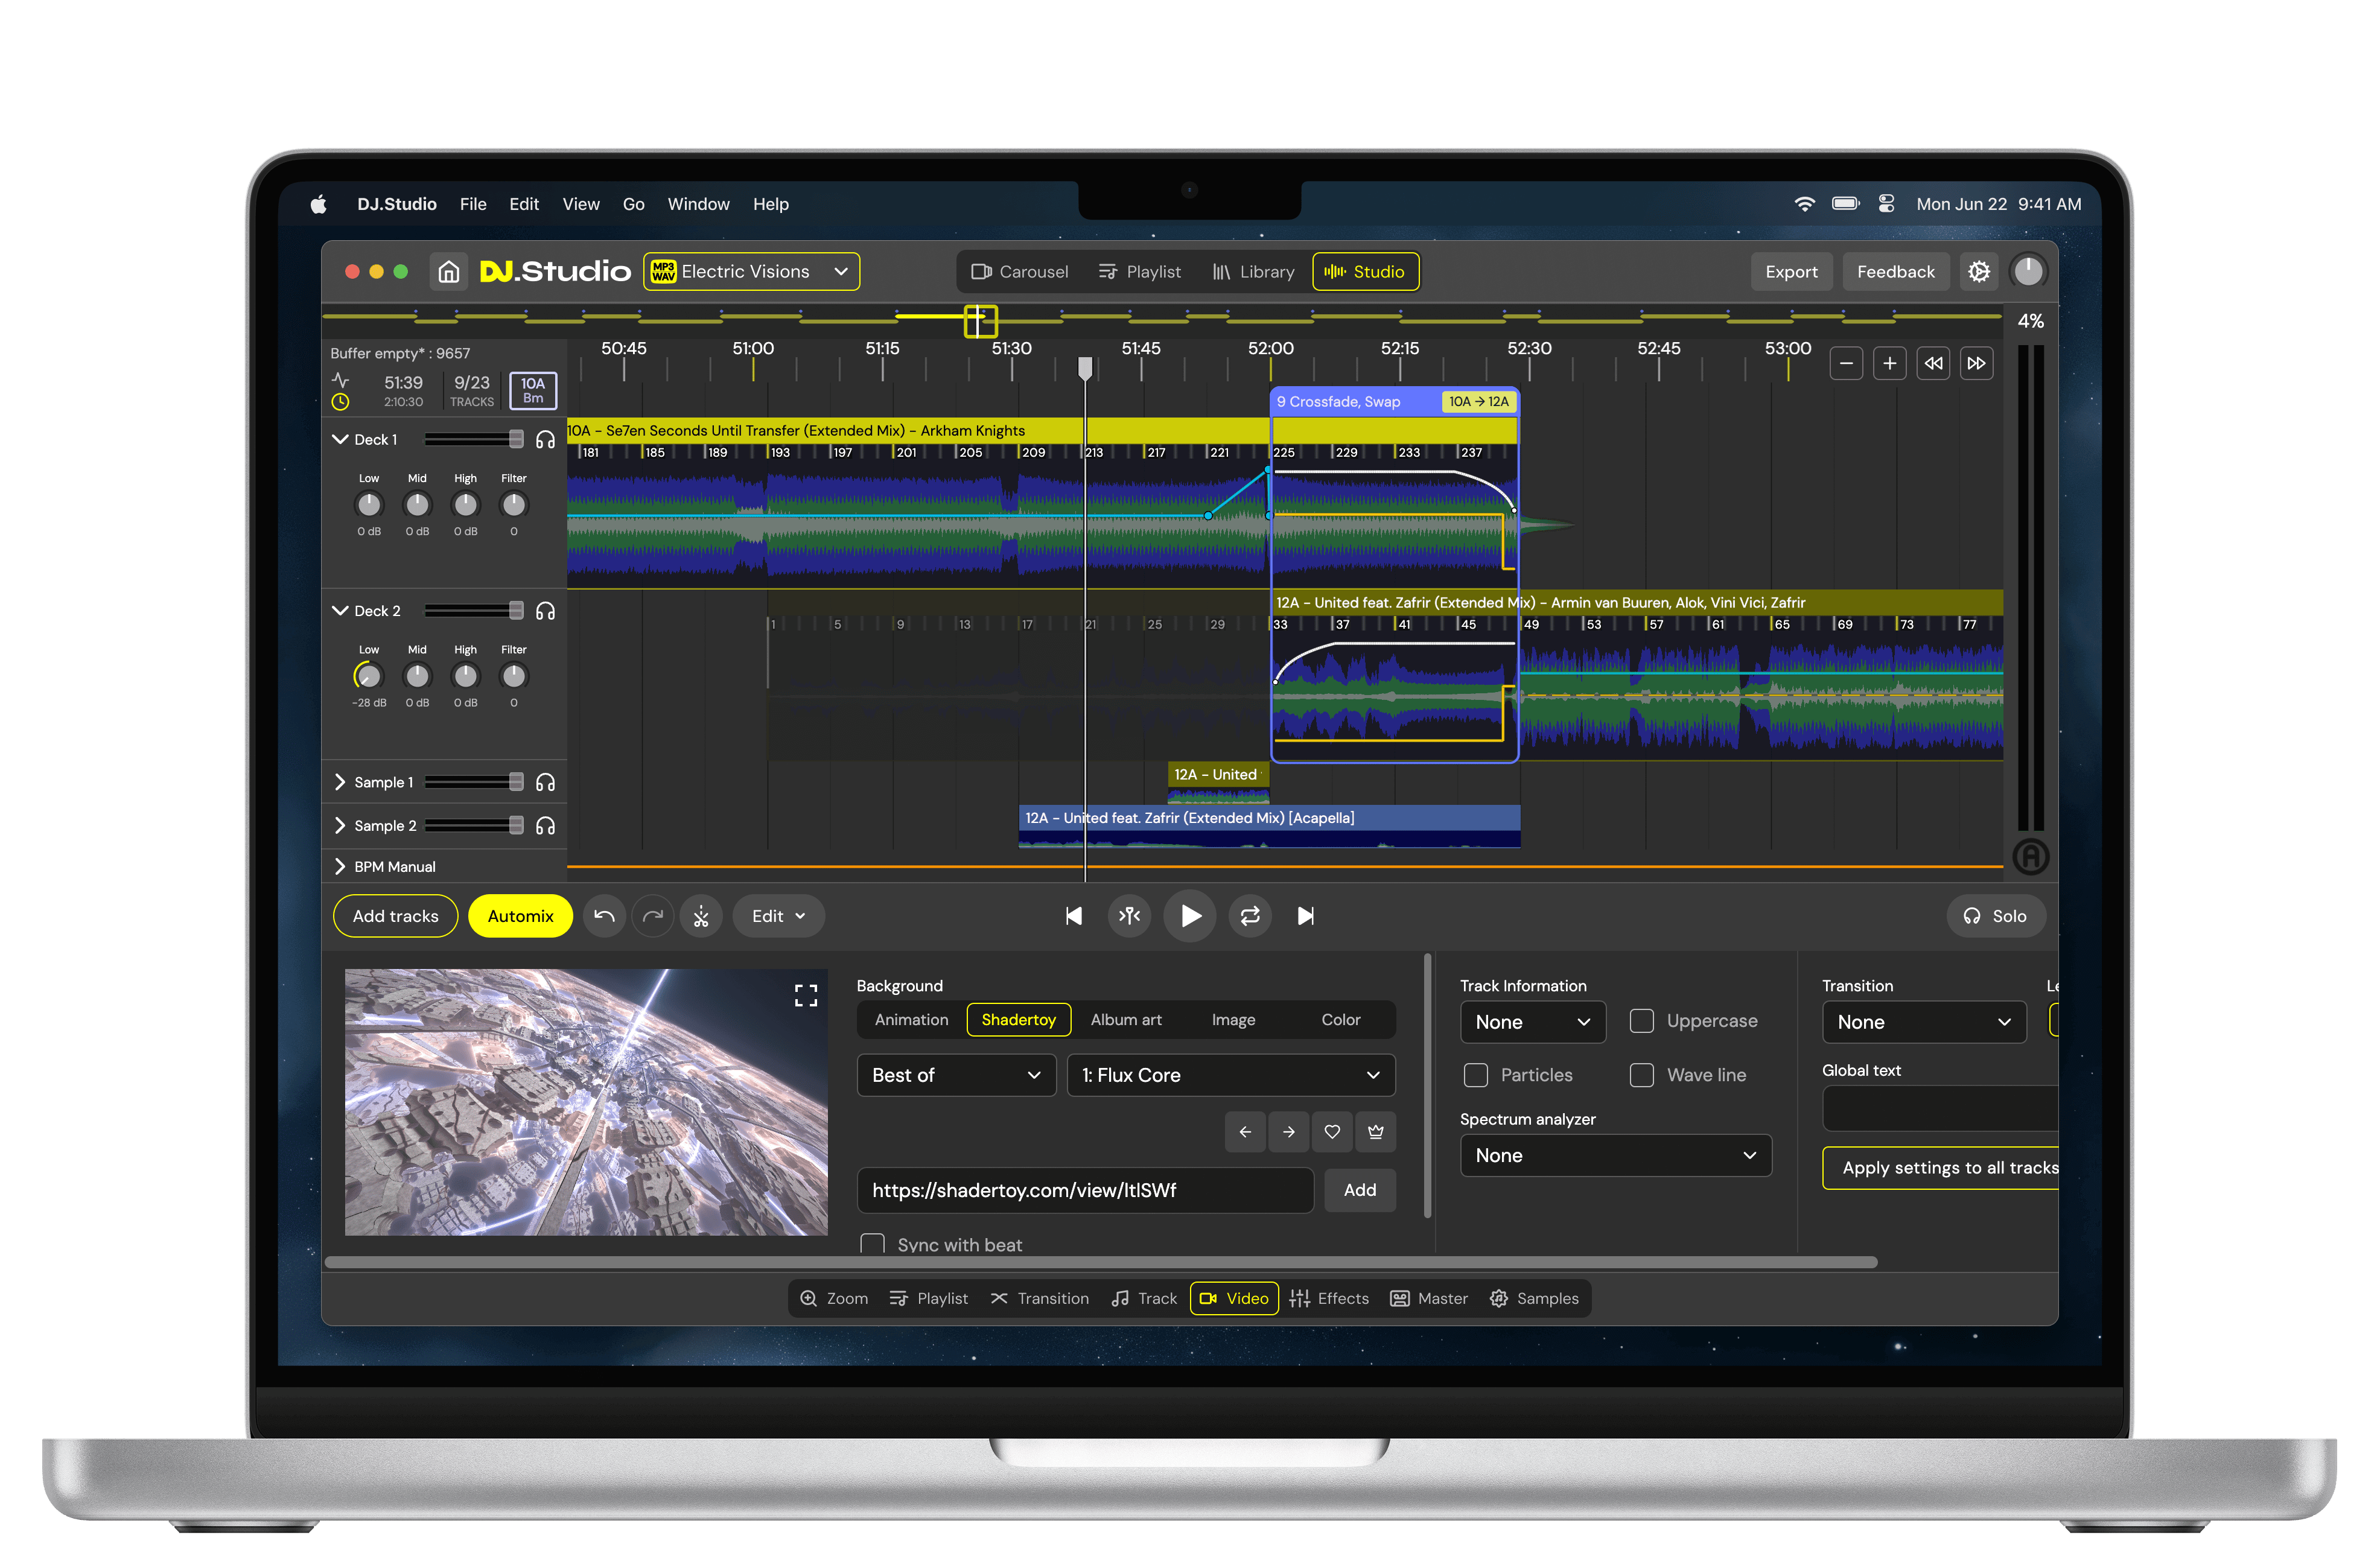This screenshot has height=1547, width=2380.
Task: Click the home icon in the toolbar
Action: (449, 271)
